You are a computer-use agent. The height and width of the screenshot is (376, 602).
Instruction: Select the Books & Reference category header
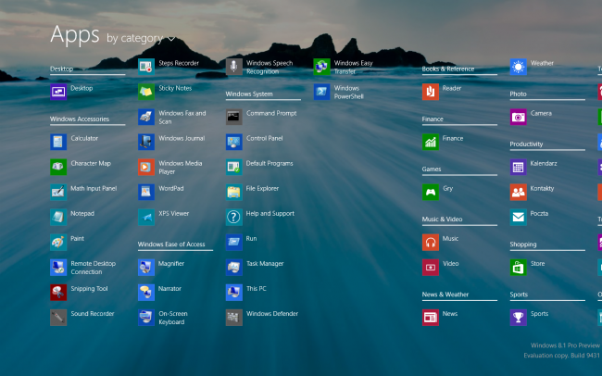(448, 69)
